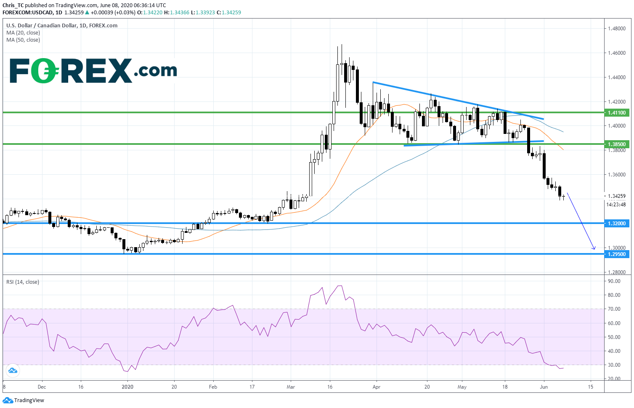Click the 2020 date label on time axis

click(x=127, y=387)
